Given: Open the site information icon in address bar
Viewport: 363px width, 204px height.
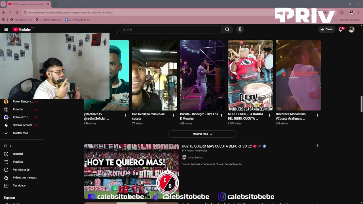Looking at the screenshot, I should click(x=25, y=12).
